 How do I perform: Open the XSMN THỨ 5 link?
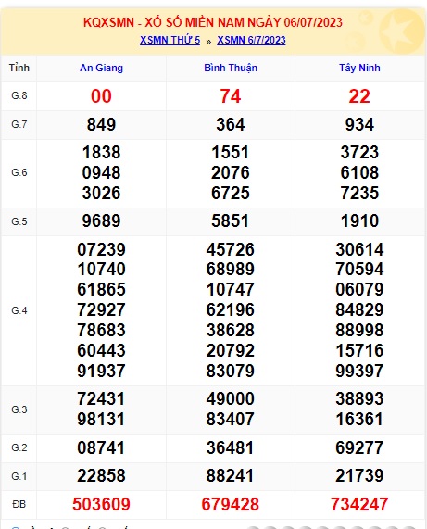(x=170, y=40)
